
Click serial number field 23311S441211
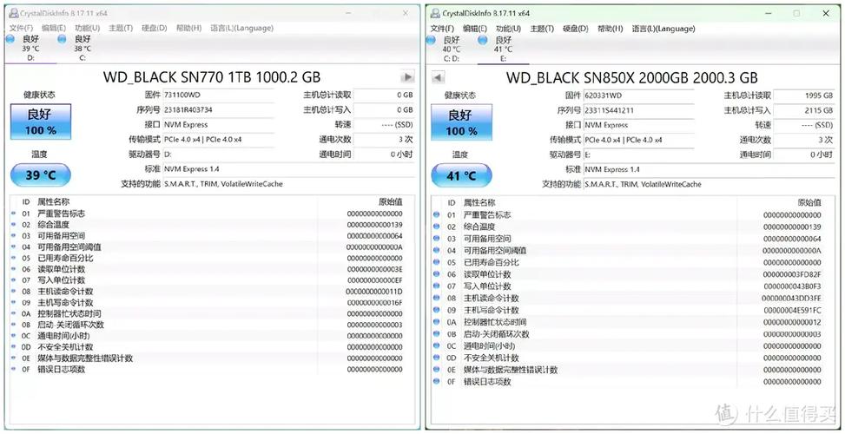[x=638, y=110]
